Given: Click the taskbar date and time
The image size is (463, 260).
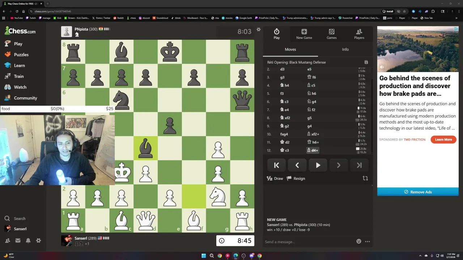Looking at the screenshot, I should tap(451, 256).
